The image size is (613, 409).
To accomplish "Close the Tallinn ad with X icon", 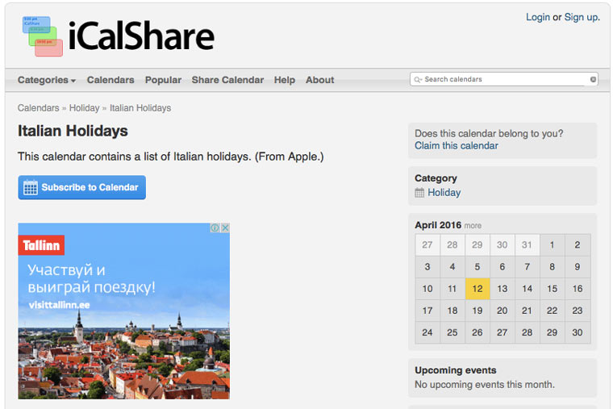I will 225,228.
